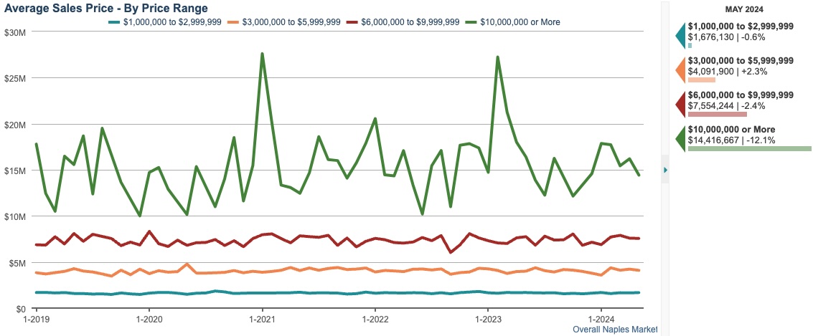The height and width of the screenshot is (336, 813).
Task: Click the $15M y-axis label
Action: click(x=14, y=171)
